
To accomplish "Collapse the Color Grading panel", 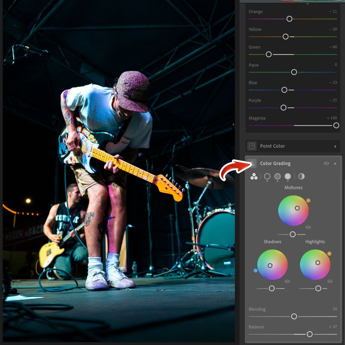I will tap(335, 163).
